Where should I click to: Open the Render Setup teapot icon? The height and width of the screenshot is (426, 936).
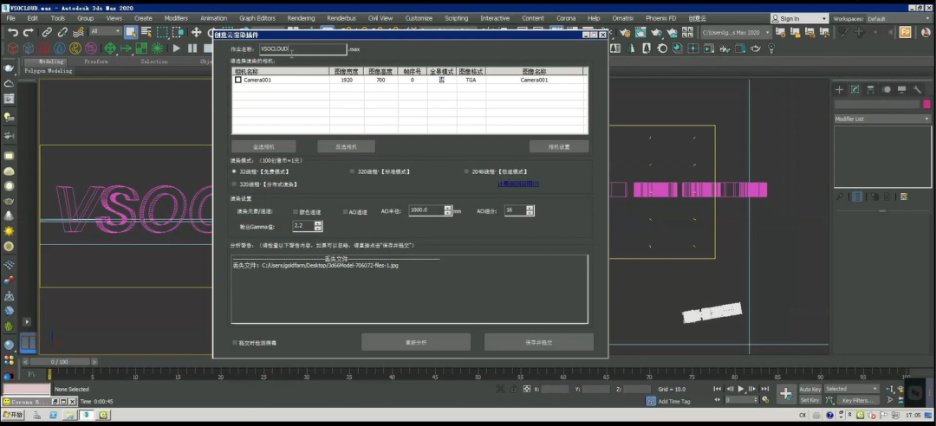tap(625, 32)
